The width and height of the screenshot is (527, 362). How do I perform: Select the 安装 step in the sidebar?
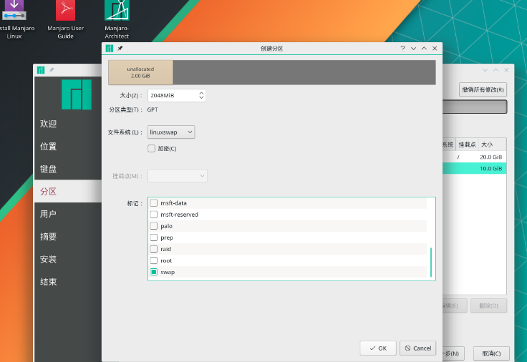tap(68, 259)
